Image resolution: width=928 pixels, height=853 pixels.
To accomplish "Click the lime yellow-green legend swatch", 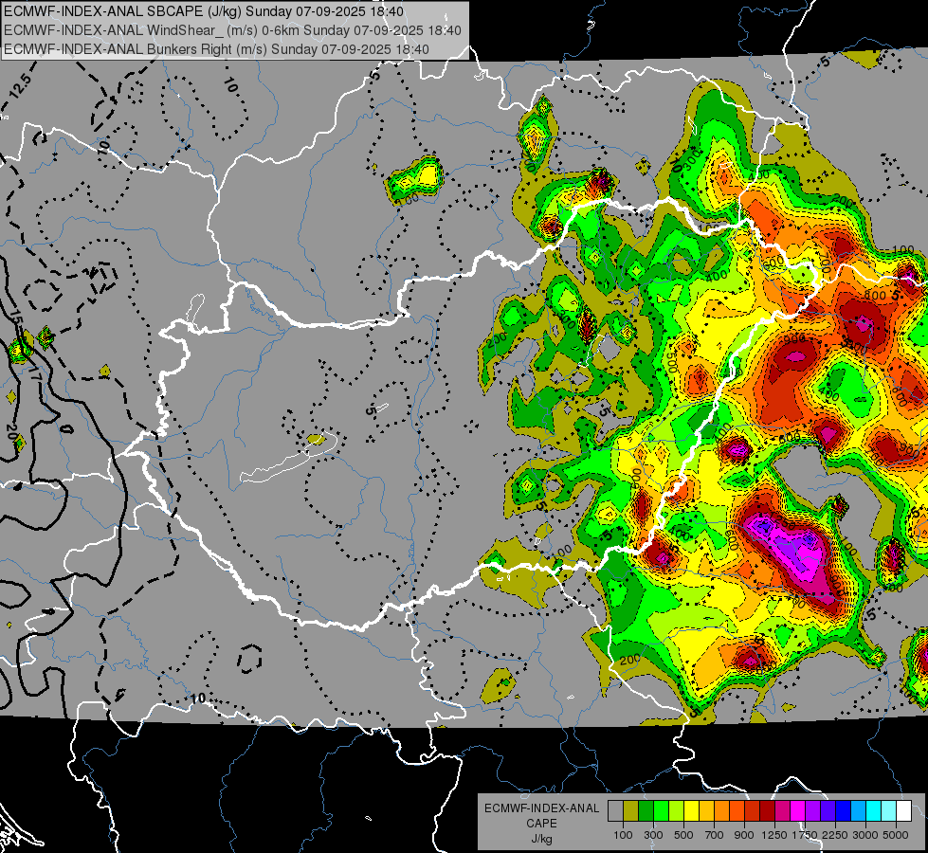I will pos(676,810).
